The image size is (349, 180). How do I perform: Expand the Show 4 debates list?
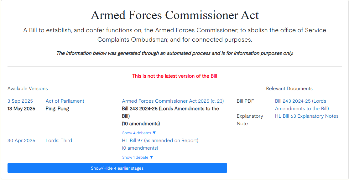click(x=139, y=133)
